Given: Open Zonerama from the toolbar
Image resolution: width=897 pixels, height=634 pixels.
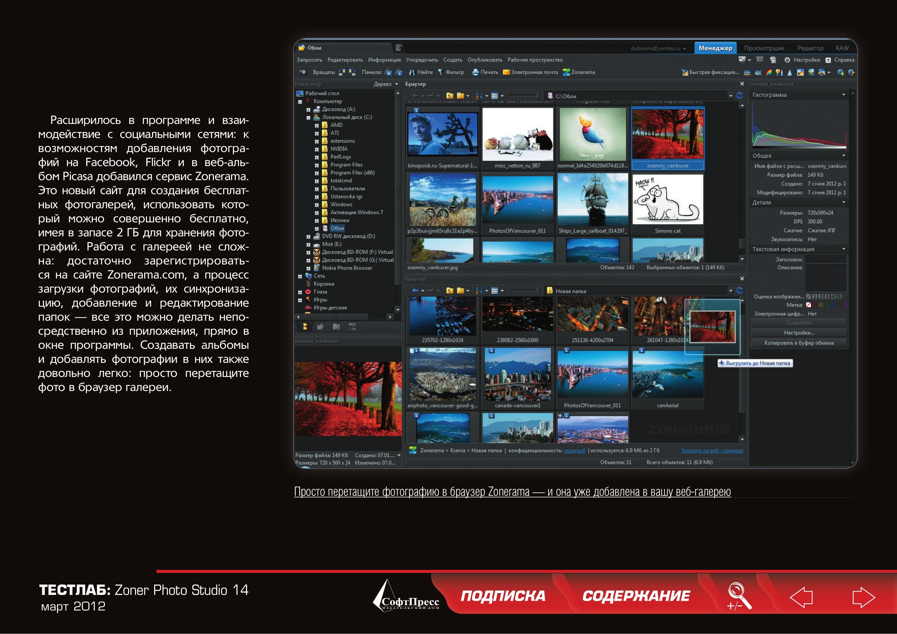Looking at the screenshot, I should click(x=579, y=72).
